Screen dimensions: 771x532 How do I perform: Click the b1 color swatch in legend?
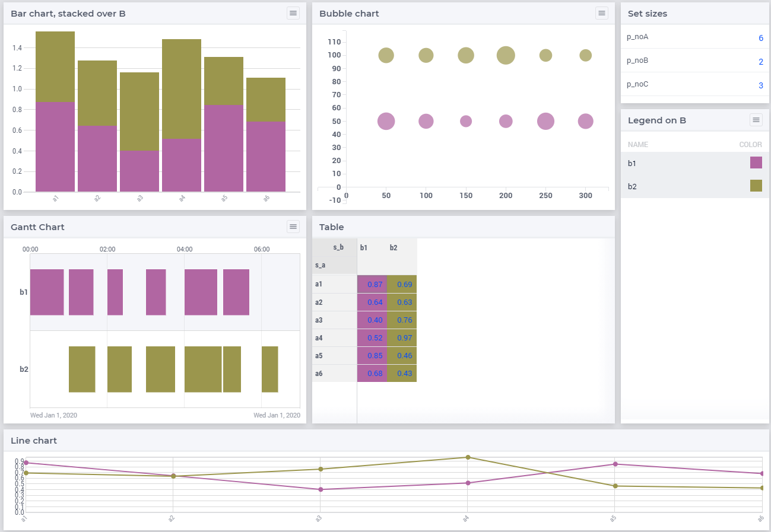coord(756,163)
